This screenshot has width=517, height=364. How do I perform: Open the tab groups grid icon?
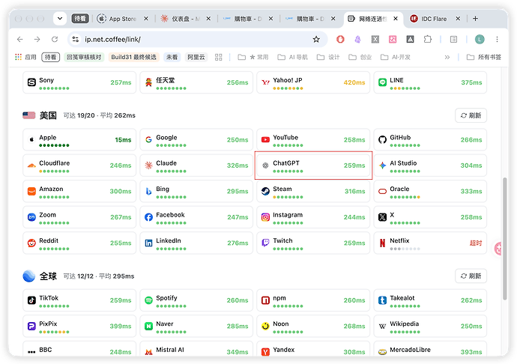218,57
